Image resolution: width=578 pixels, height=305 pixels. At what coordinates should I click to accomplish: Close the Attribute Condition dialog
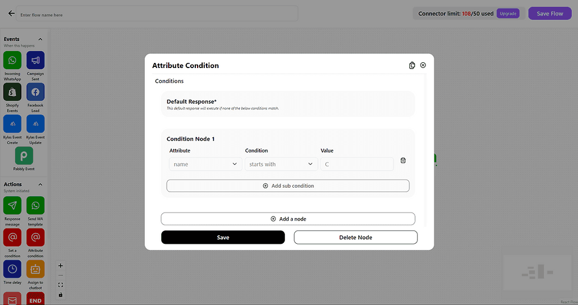[x=423, y=65]
